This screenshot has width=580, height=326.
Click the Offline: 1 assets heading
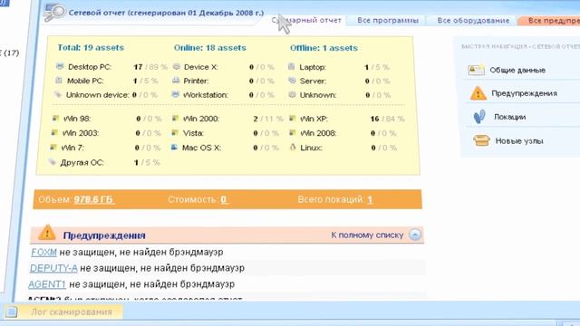coord(324,48)
